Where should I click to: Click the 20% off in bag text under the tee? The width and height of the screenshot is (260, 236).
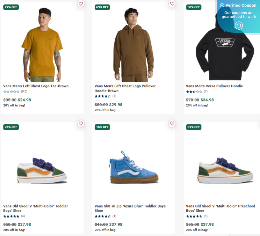pos(14,105)
